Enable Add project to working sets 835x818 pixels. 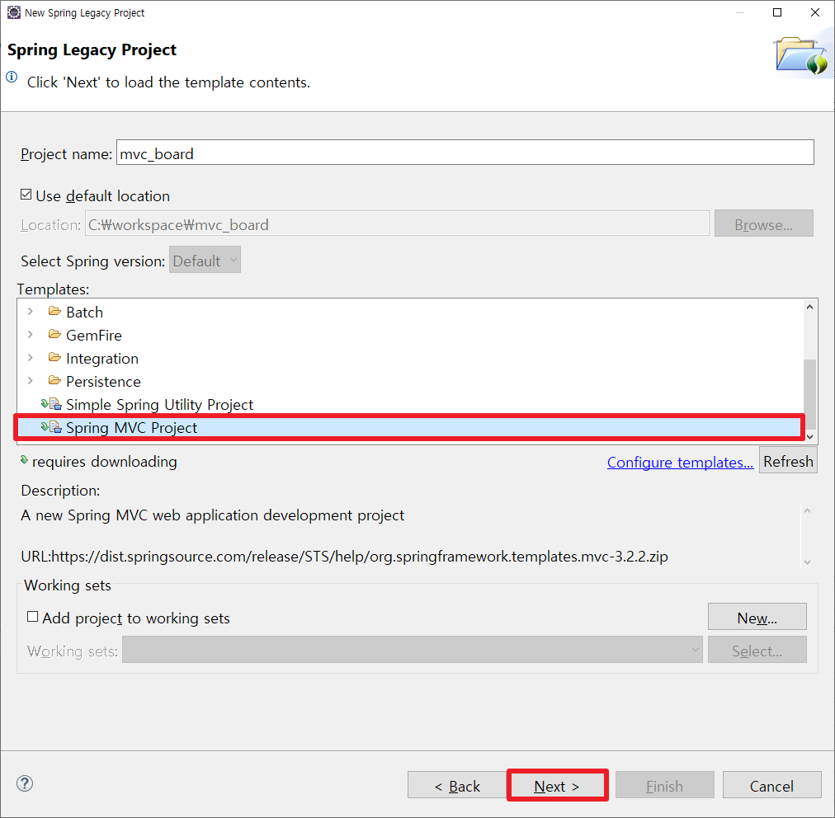pos(32,617)
